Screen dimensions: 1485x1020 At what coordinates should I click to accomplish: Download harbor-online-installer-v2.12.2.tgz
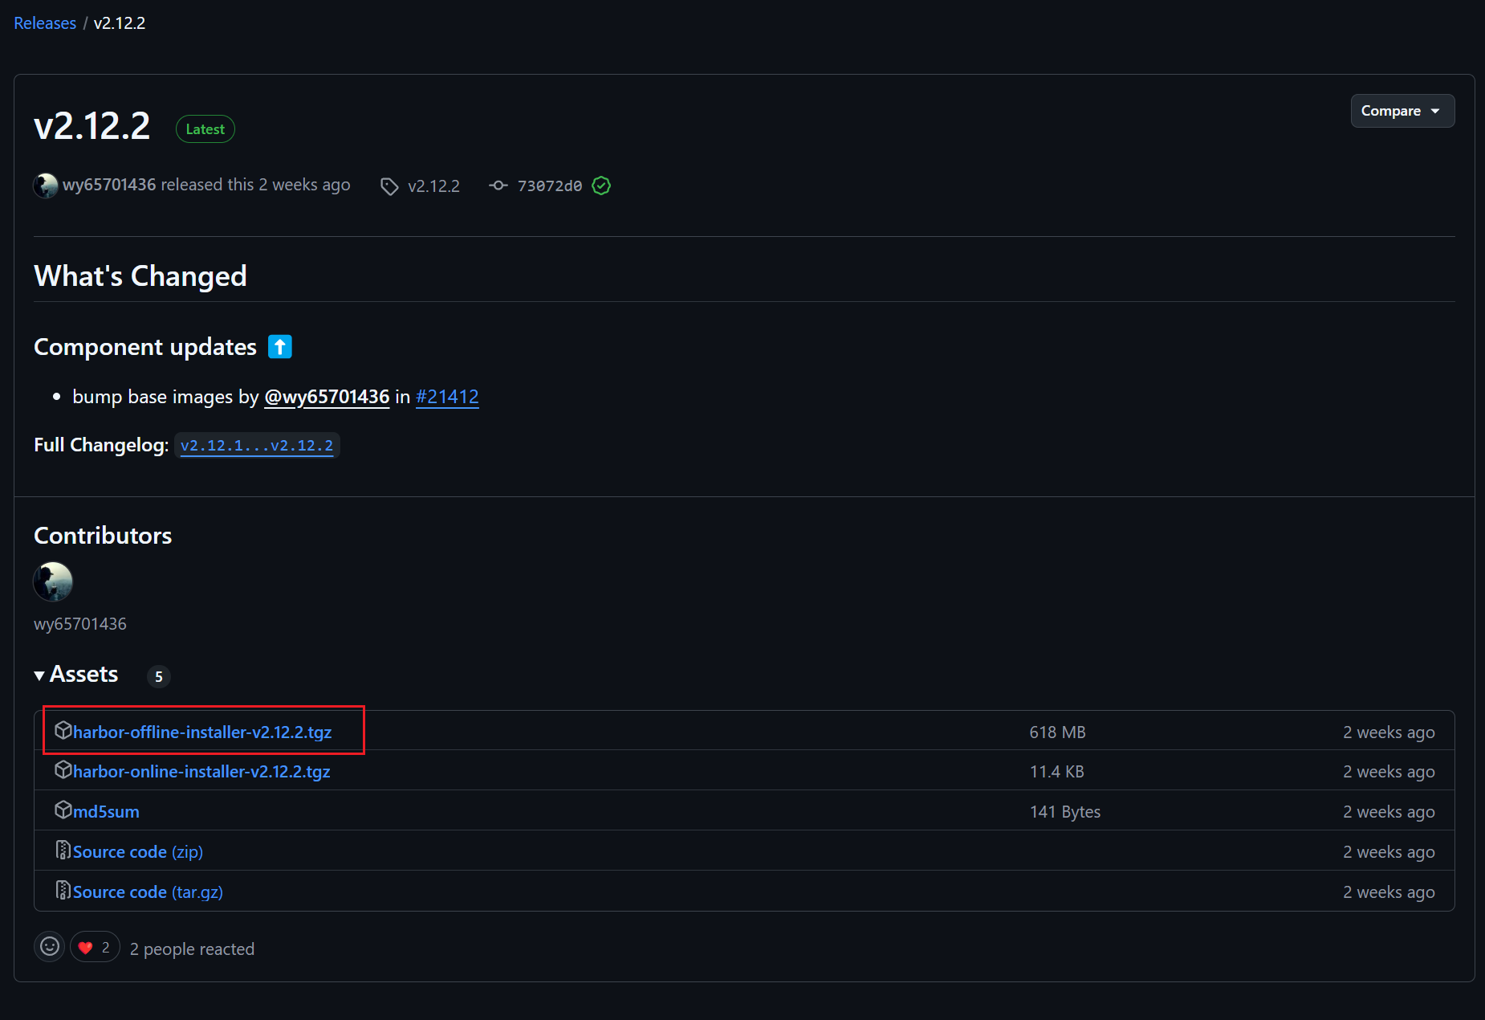tap(201, 771)
